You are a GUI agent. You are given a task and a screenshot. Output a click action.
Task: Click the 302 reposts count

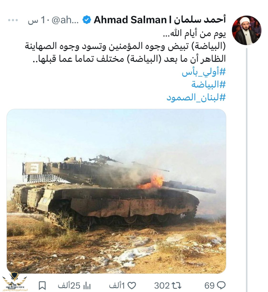pyautogui.click(x=161, y=286)
